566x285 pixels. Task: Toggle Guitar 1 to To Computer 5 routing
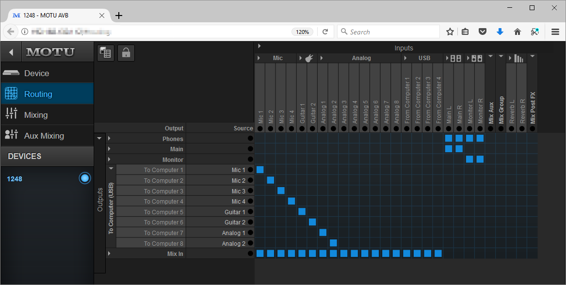click(302, 211)
